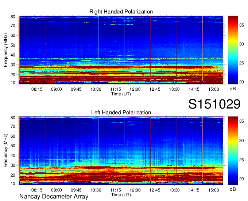
Task: Click the 14:15 tick label of the bottom plot
Action: click(194, 190)
